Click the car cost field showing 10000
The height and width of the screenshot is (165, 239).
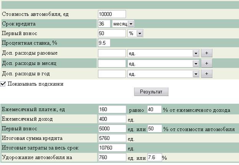coord(112,14)
